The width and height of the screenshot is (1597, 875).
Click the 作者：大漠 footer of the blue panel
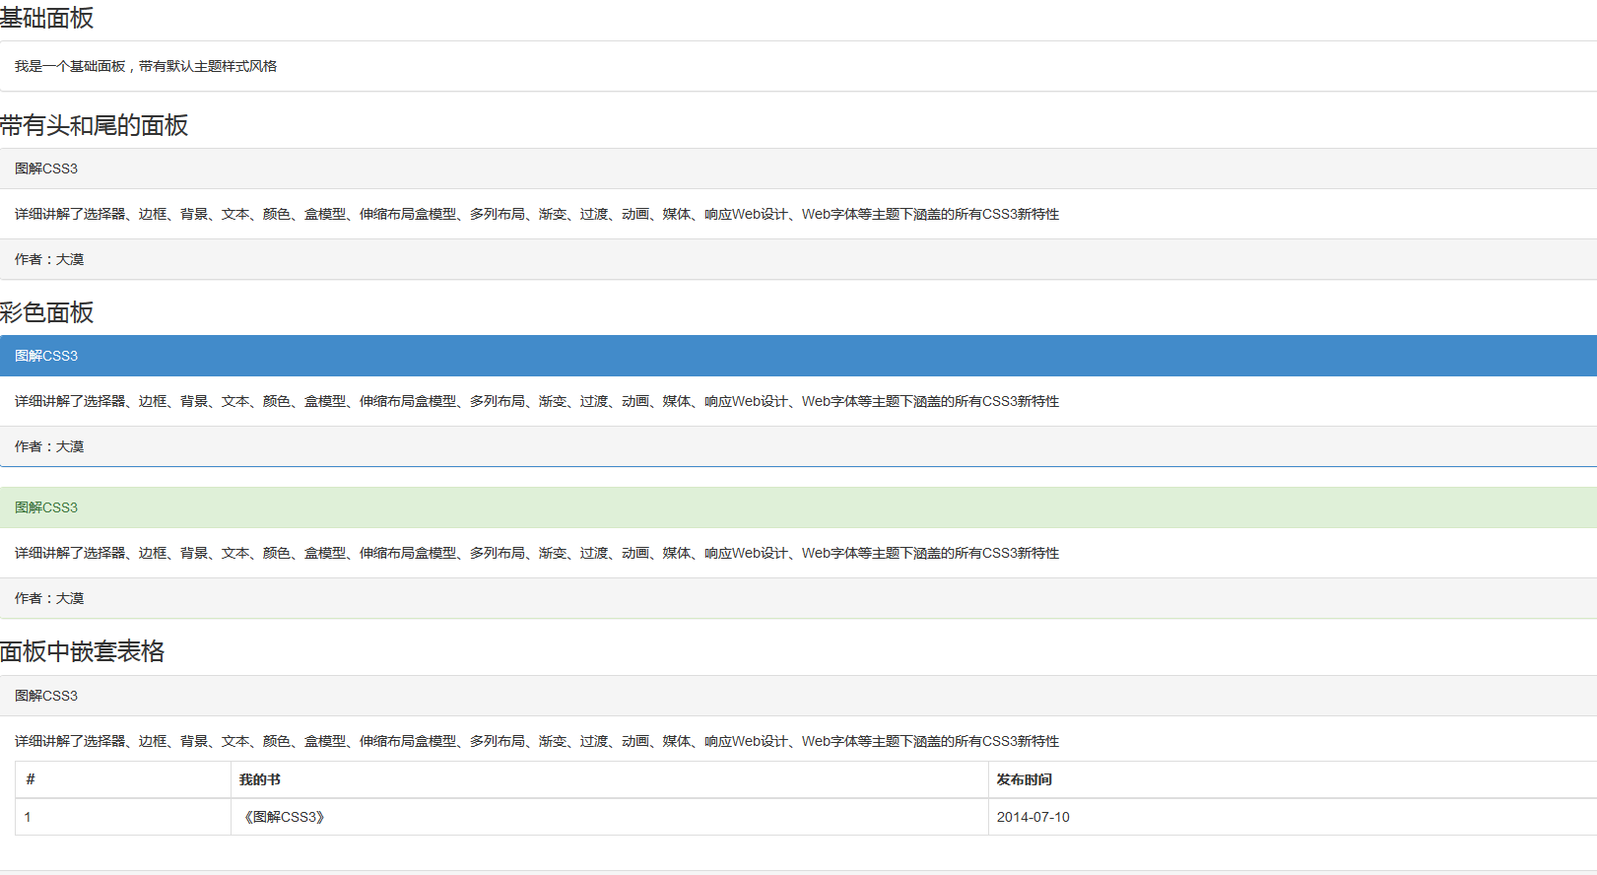click(x=798, y=446)
